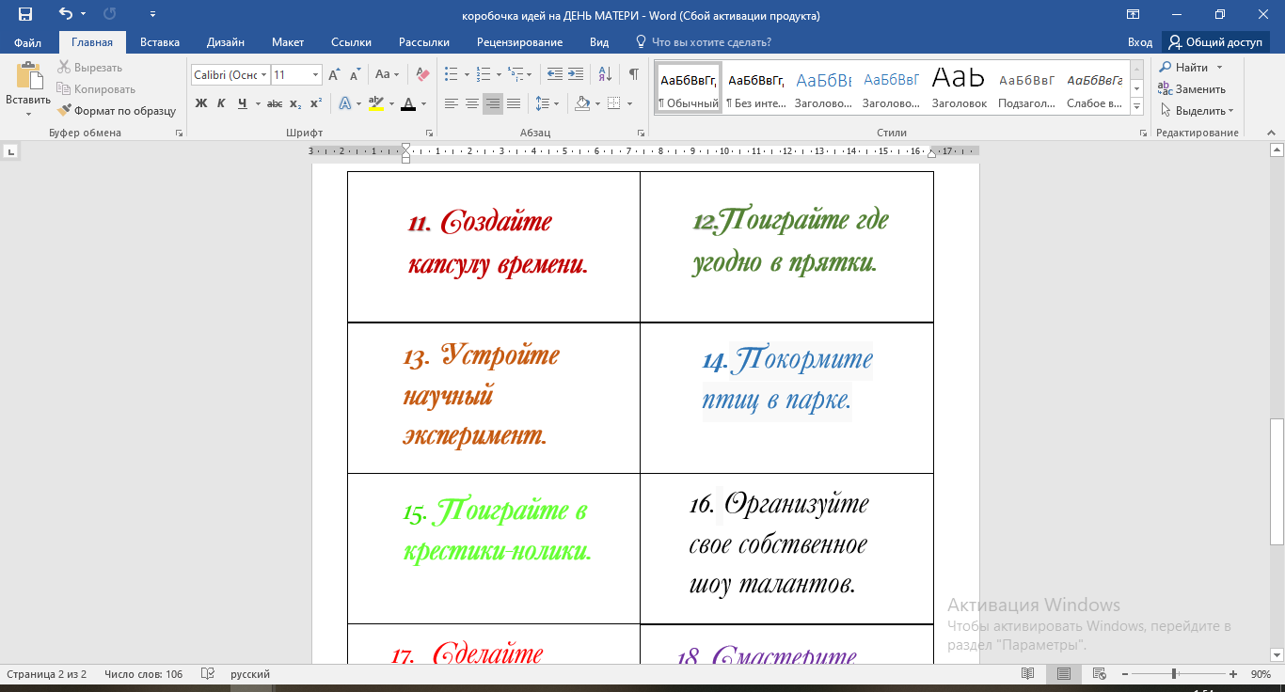Click the shading paint bucket icon
The width and height of the screenshot is (1285, 692).
(582, 103)
